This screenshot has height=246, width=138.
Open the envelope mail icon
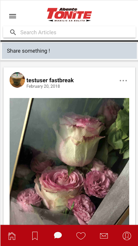(104, 236)
